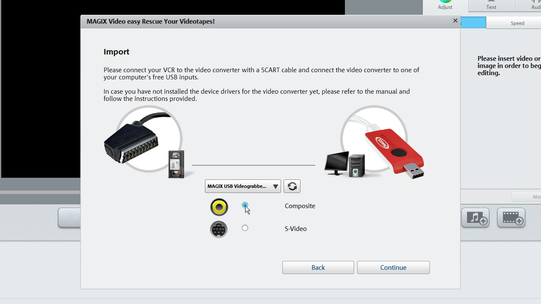Screen dimensions: 541x304
Task: Open the MAGIX USB Videograbber dropdown
Action: (243, 186)
